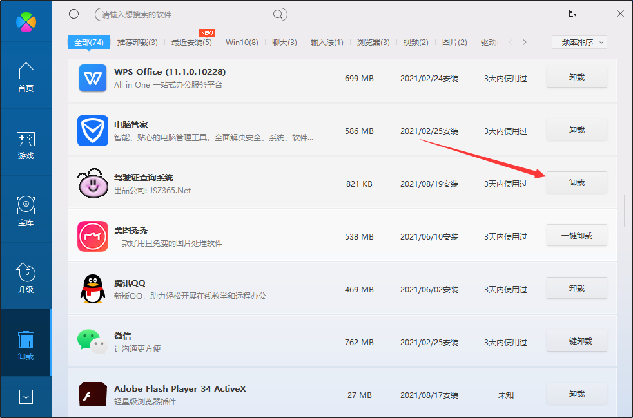Screen dimensions: 633x418
Task: Click the 腾讯QQ name text
Action: click(x=130, y=283)
